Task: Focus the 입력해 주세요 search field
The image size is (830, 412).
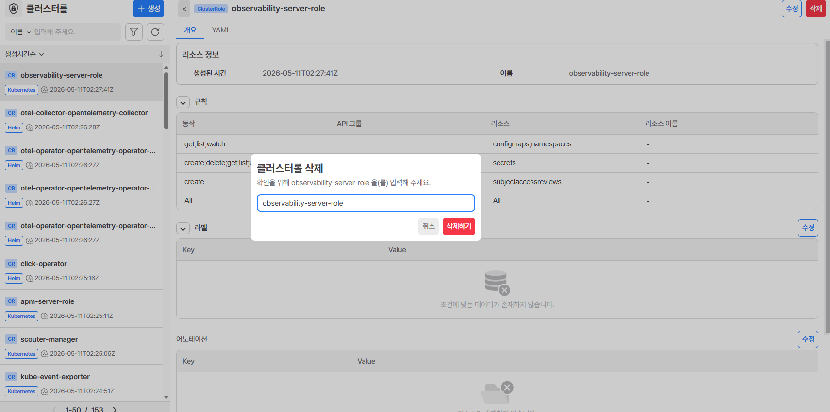Action: coord(75,32)
